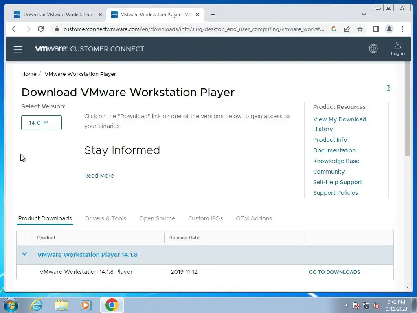
Task: Click VMware Workstation Player 14.1.8 title link
Action: pyautogui.click(x=88, y=255)
